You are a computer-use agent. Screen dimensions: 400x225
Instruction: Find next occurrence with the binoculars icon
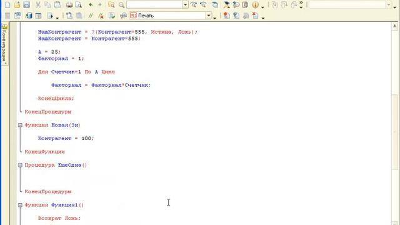(194, 4)
